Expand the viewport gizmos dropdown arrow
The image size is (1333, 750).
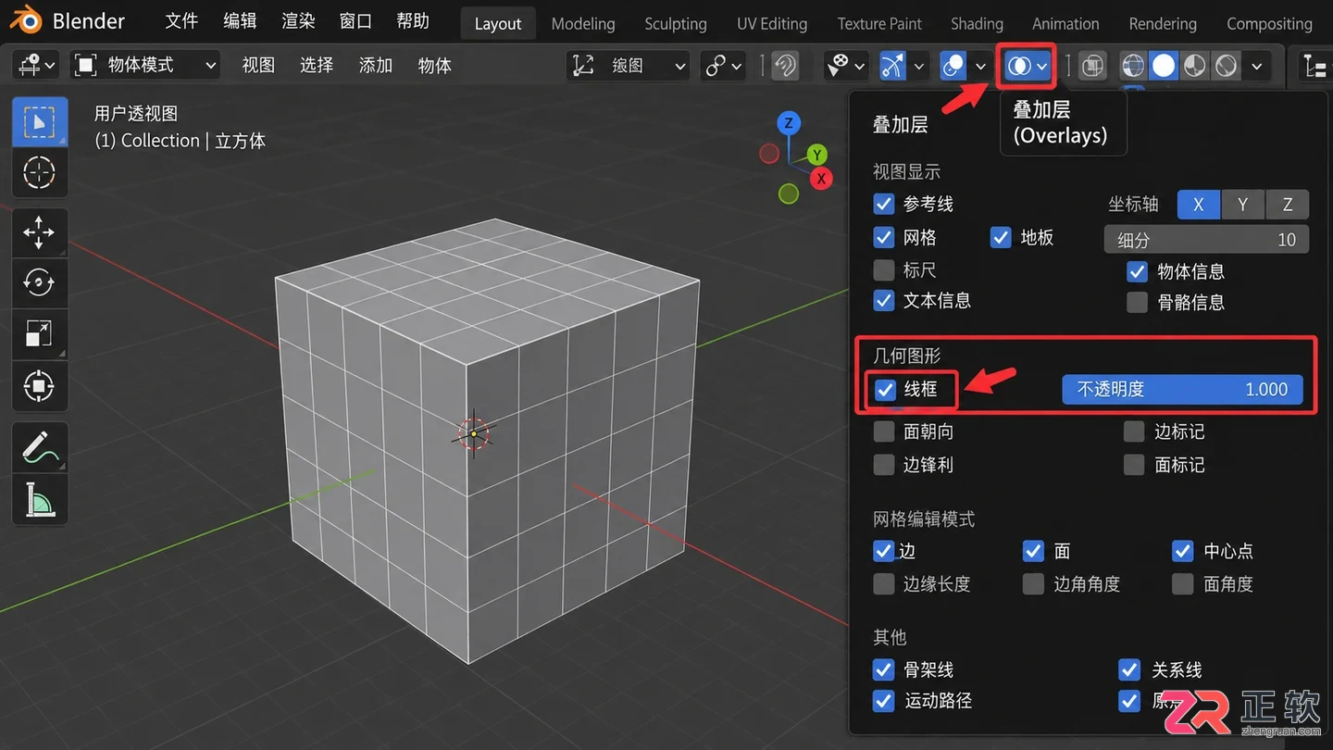click(918, 66)
